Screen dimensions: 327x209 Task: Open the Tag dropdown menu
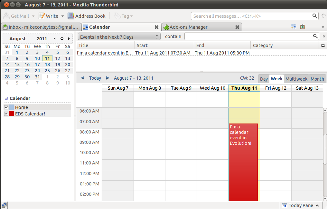coord(123,16)
